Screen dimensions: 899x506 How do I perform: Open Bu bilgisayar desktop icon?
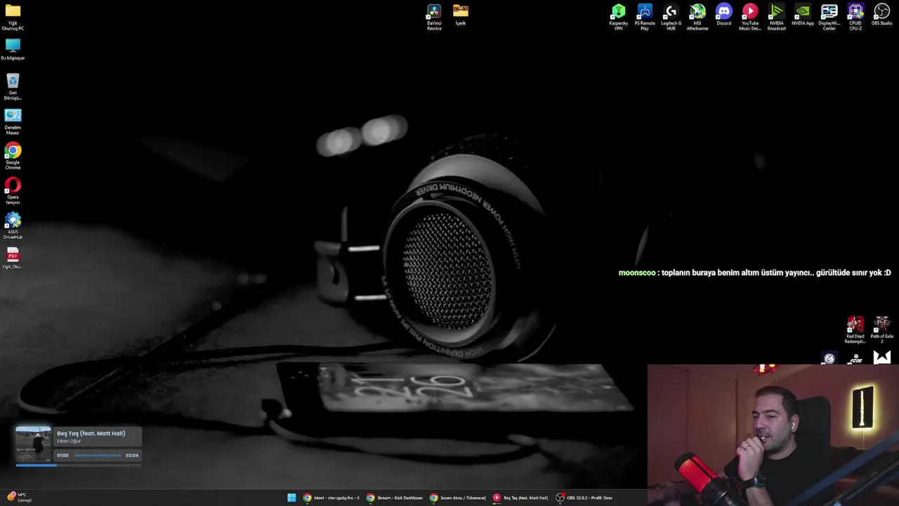coord(13,49)
